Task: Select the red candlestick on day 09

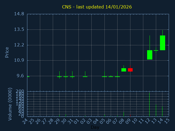Action: point(130,70)
